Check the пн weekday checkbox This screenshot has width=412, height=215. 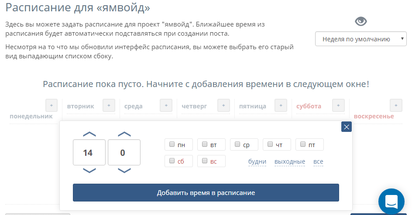(172, 144)
